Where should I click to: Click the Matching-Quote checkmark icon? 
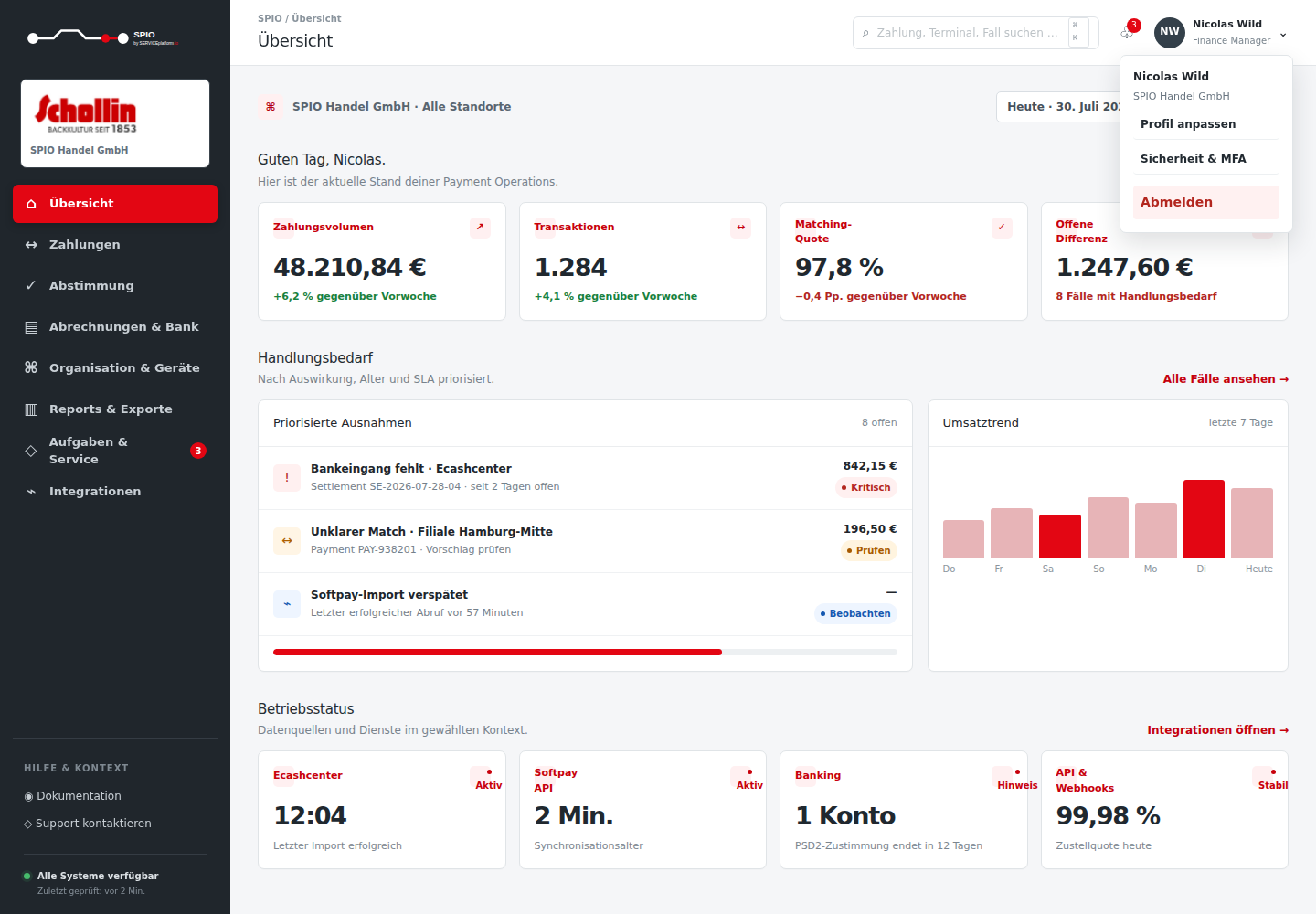[x=1002, y=227]
